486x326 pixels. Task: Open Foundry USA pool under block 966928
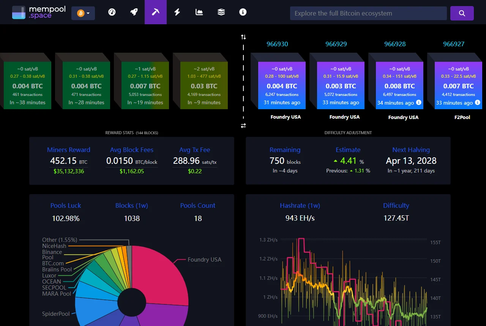click(x=403, y=117)
